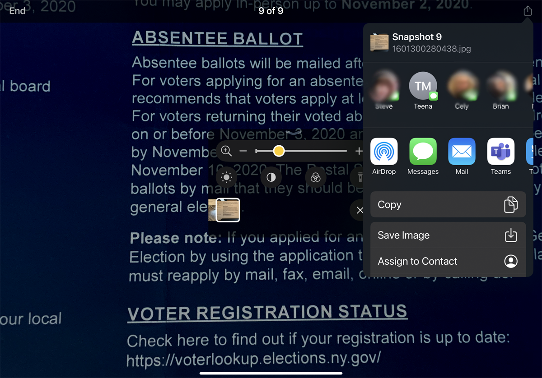Toggle the color filters icon
542x378 pixels.
316,177
